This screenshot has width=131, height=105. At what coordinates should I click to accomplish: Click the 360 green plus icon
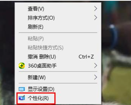[x=22, y=65]
